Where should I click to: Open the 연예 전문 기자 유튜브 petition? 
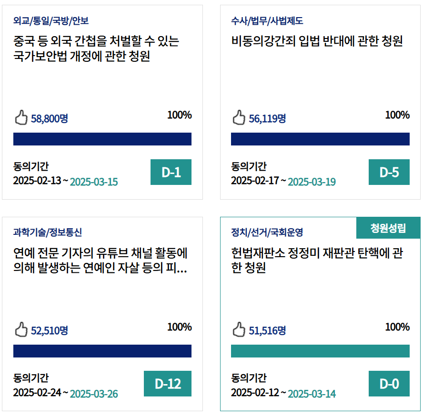point(100,261)
